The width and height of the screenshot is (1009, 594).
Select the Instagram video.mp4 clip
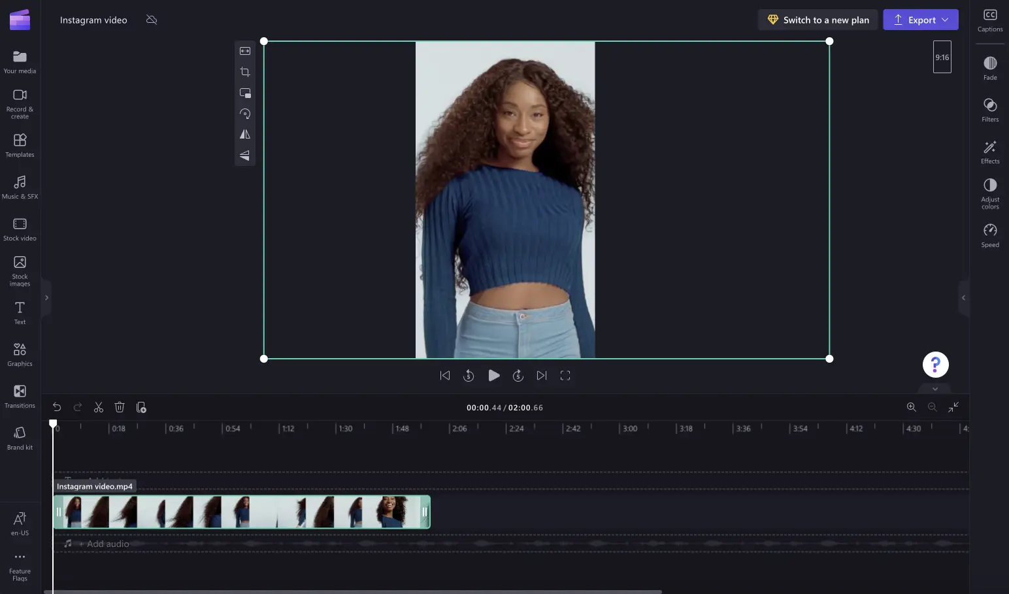[x=242, y=512]
